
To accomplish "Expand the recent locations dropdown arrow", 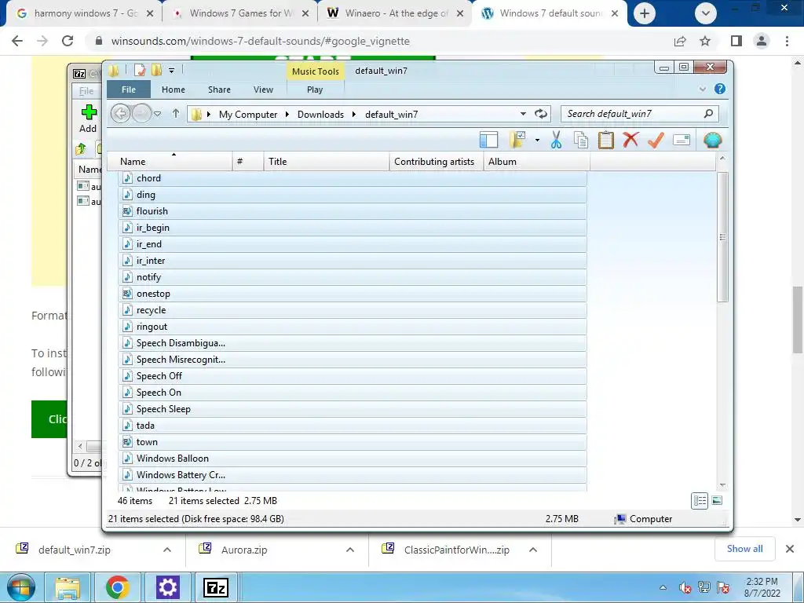I will coord(157,114).
